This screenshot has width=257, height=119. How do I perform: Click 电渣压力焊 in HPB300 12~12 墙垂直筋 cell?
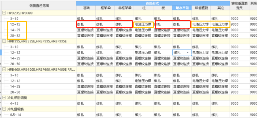click(200, 24)
